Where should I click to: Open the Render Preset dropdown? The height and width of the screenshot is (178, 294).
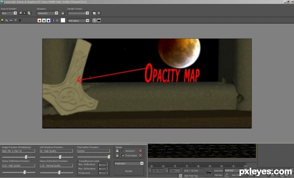(78, 13)
